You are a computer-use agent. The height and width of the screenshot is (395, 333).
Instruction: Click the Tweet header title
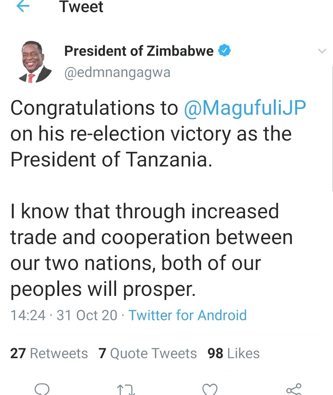(81, 7)
